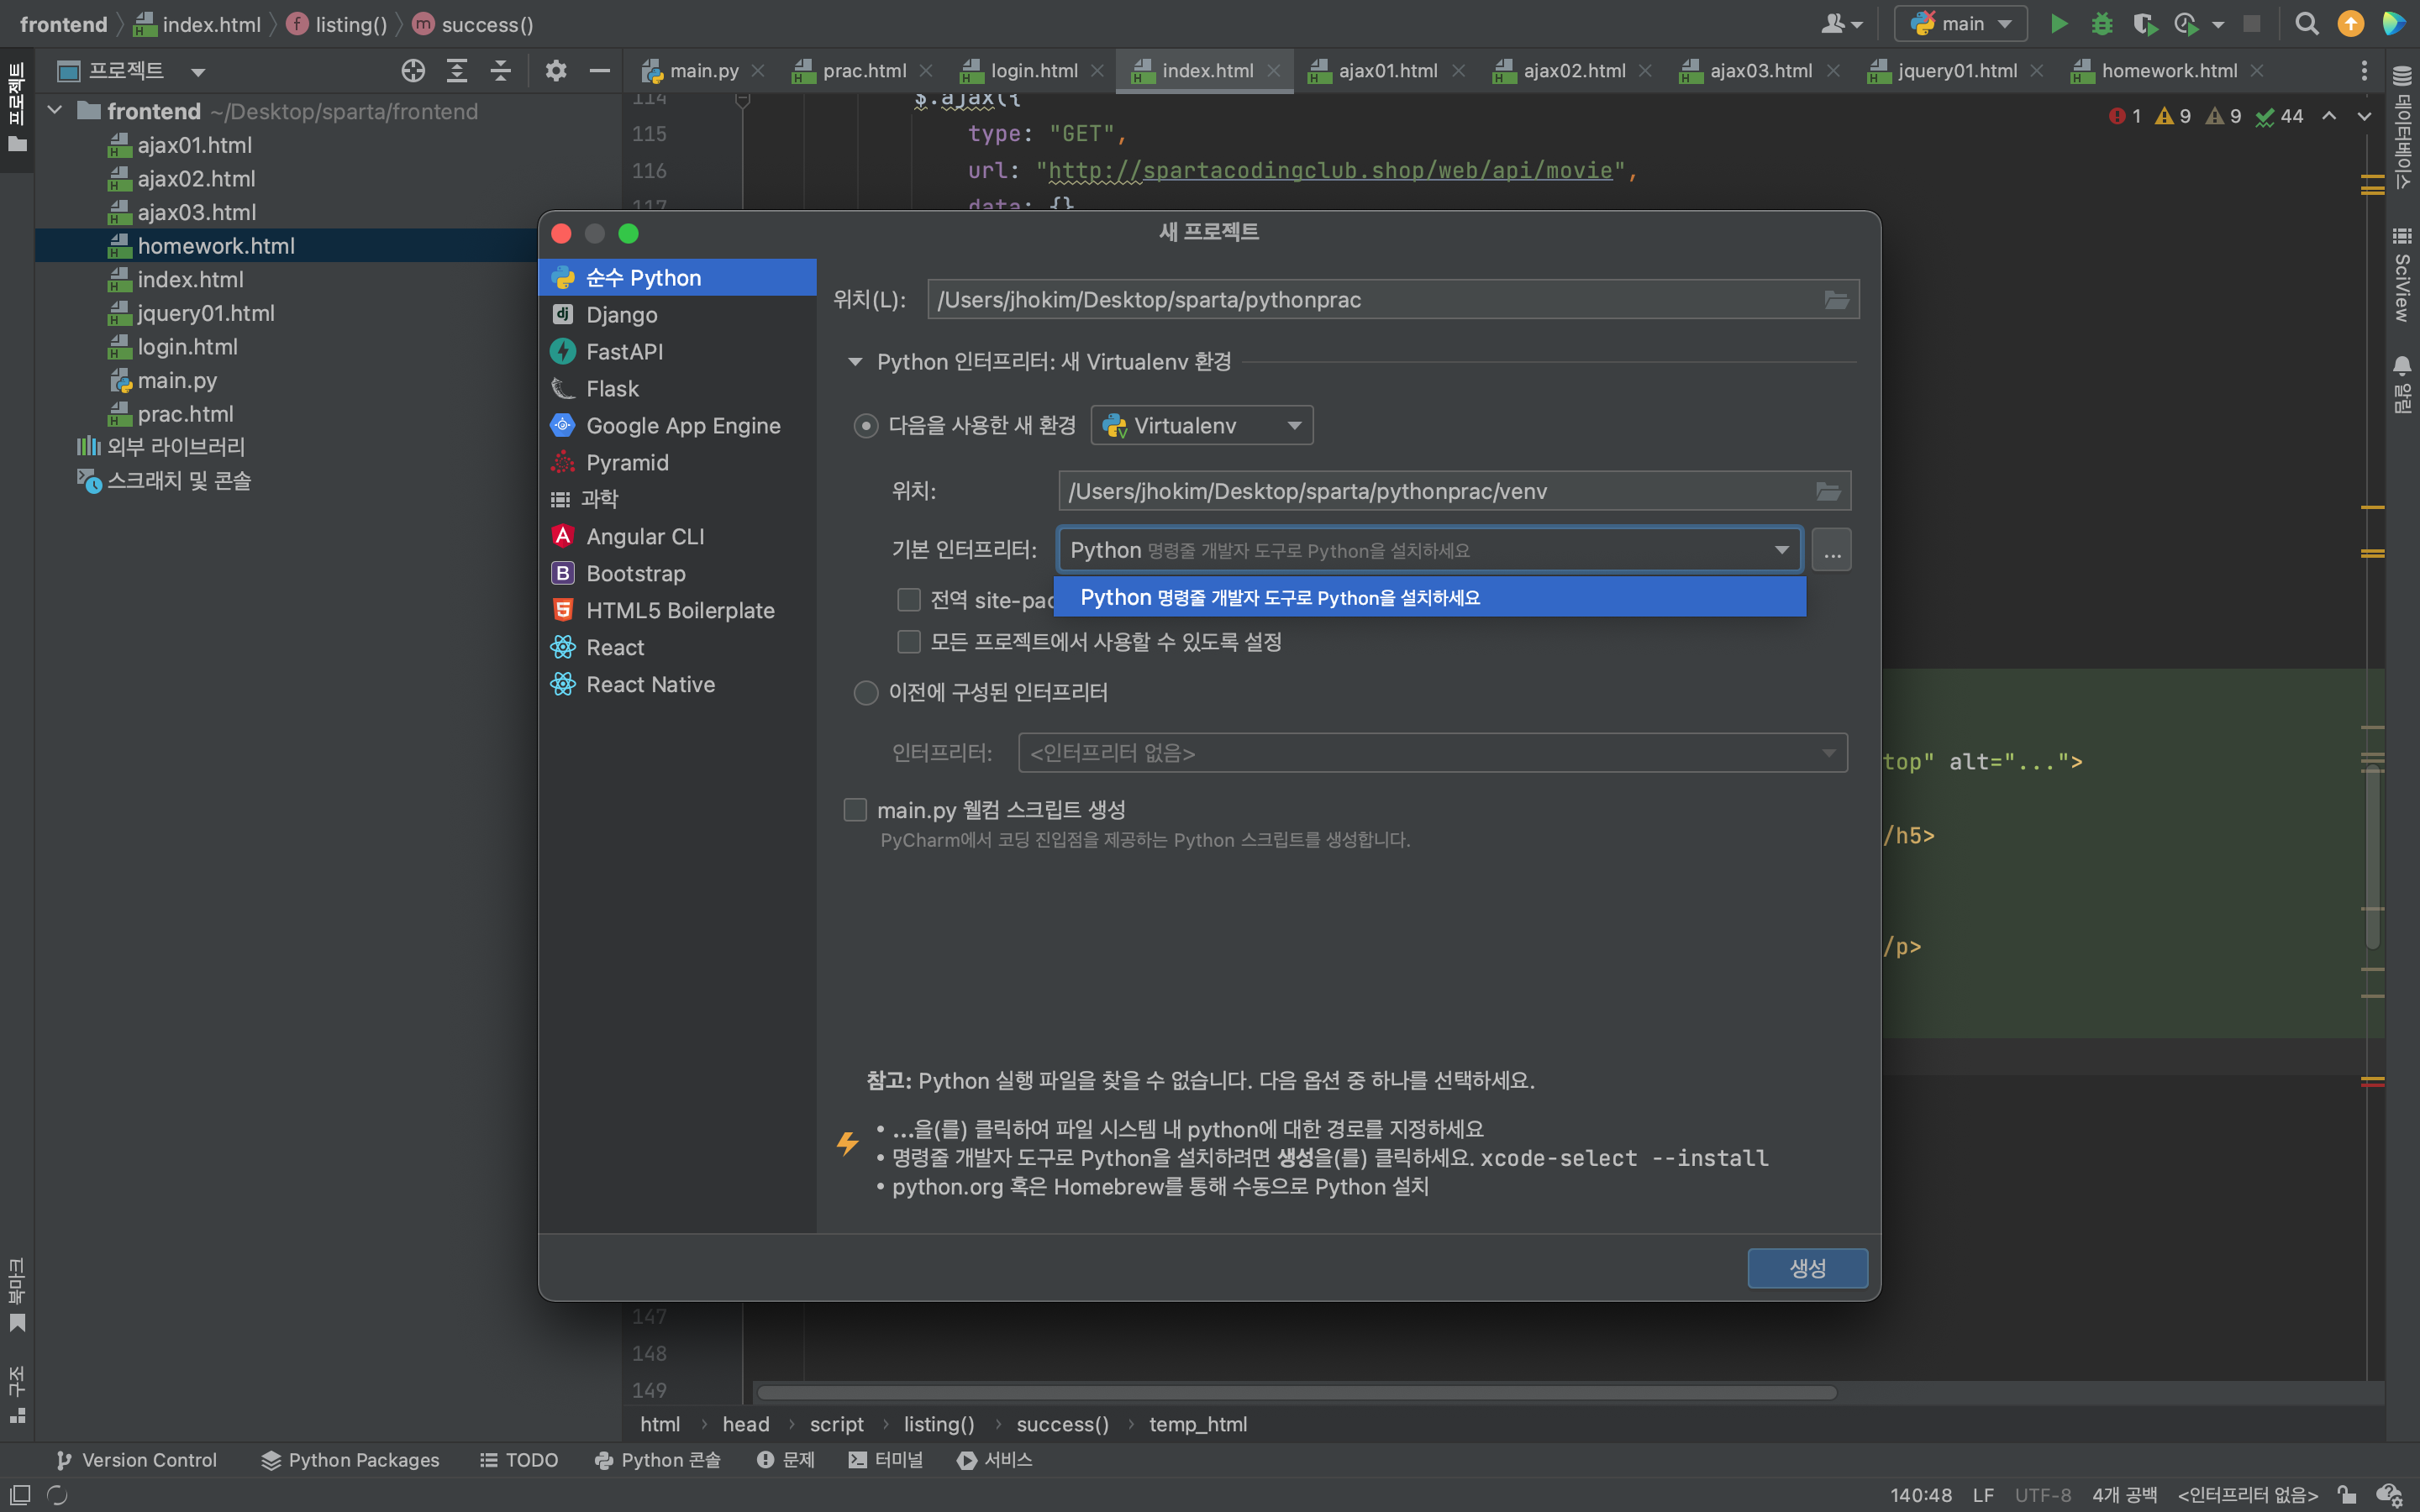
Task: Collapse all project tree nodes
Action: (x=501, y=70)
